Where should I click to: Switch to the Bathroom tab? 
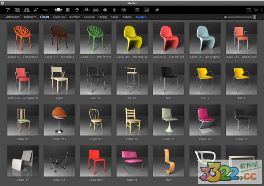[x=12, y=17]
